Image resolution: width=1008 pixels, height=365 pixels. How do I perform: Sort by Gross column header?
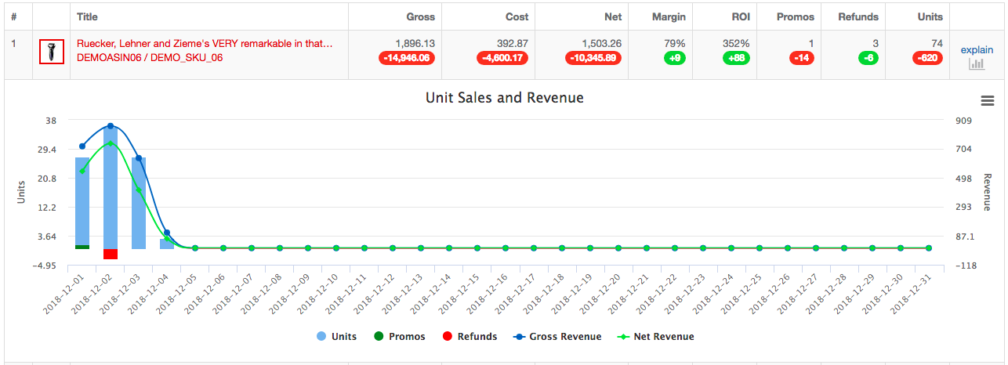coord(420,16)
